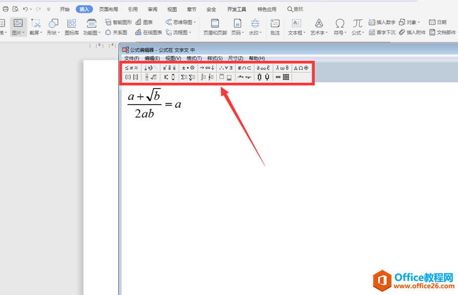Open Icon Library (图标库) tool
Viewport: 458px width, 295px height.
pos(71,27)
